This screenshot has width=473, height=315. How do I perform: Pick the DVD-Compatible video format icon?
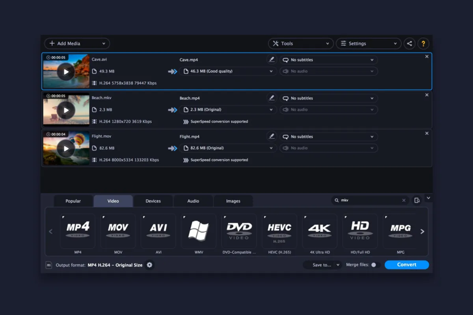239,231
